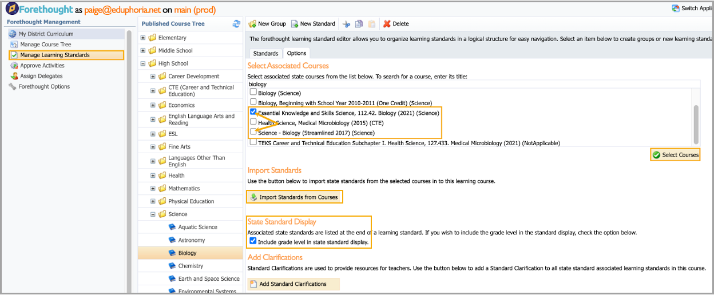Screen dimensions: 714x295
Task: Click Import Standards from Courses button
Action: click(x=294, y=197)
